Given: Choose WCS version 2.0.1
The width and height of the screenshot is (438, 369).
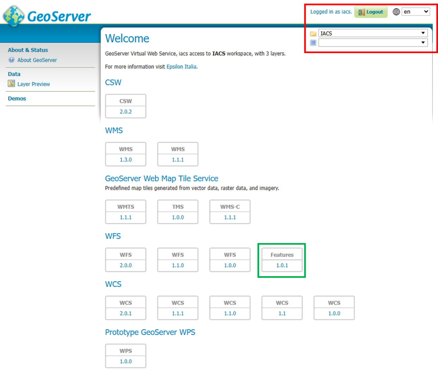Looking at the screenshot, I should coord(126,313).
